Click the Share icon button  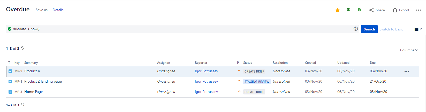(x=377, y=10)
